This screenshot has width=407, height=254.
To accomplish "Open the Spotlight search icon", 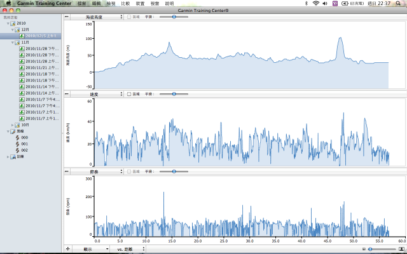I will coord(398,3).
